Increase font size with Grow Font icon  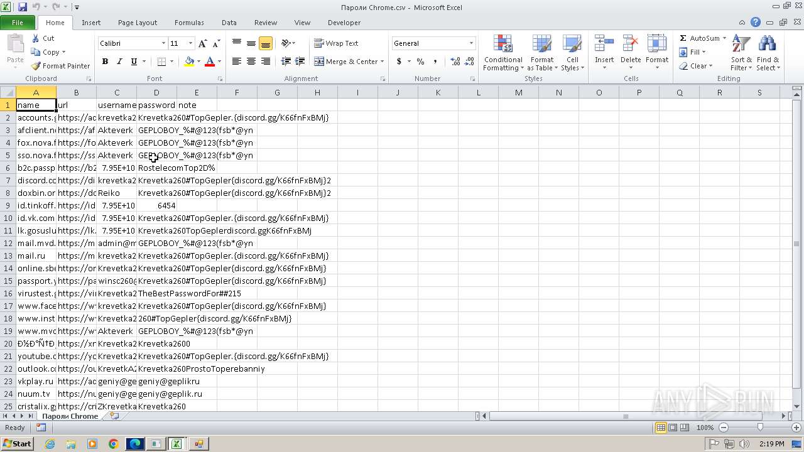pos(202,43)
